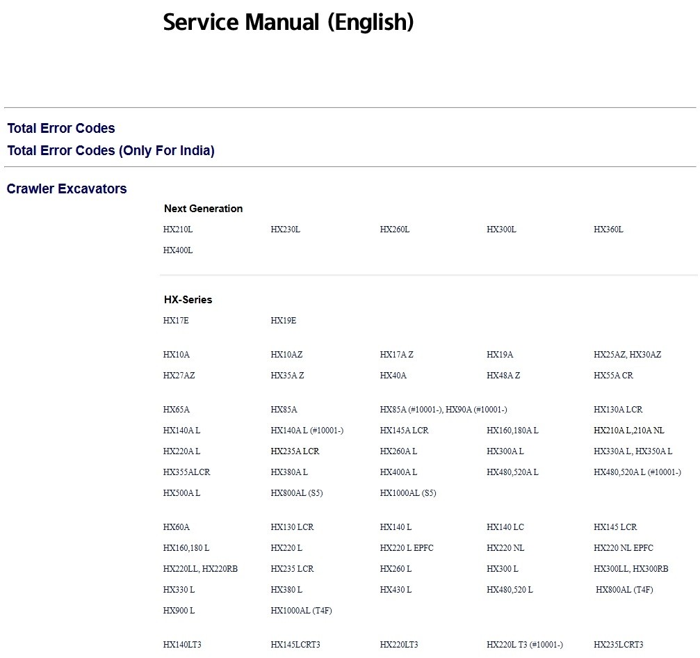Click HX85A (#10001-), HX90A (#10001-) link

(x=443, y=410)
